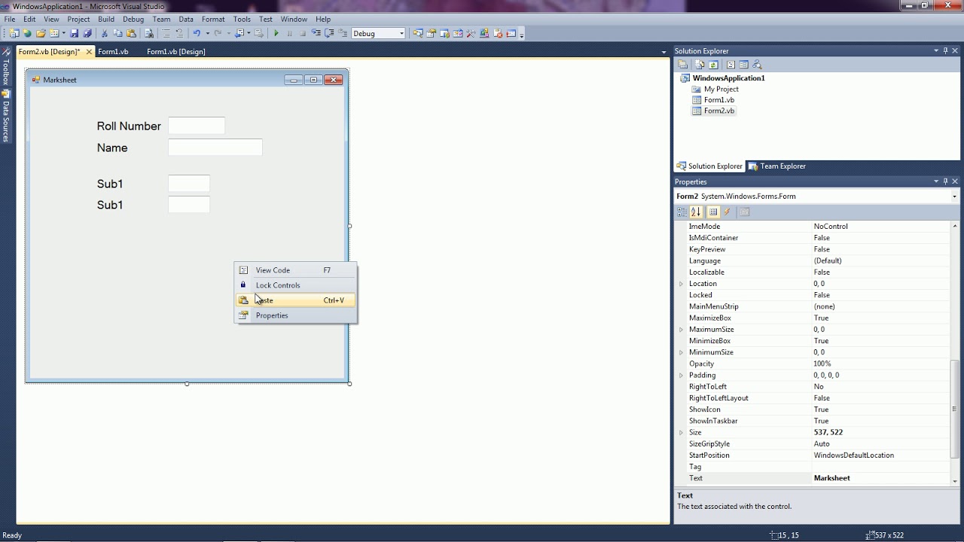
Task: Switch to the Form1.vb [Design] tab
Action: (176, 52)
